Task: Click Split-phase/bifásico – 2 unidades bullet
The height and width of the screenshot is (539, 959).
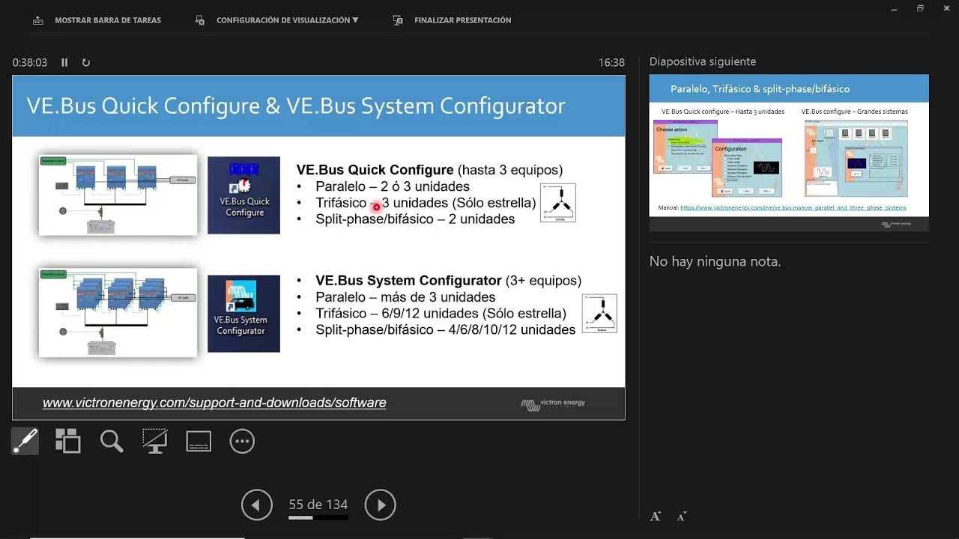Action: [415, 219]
